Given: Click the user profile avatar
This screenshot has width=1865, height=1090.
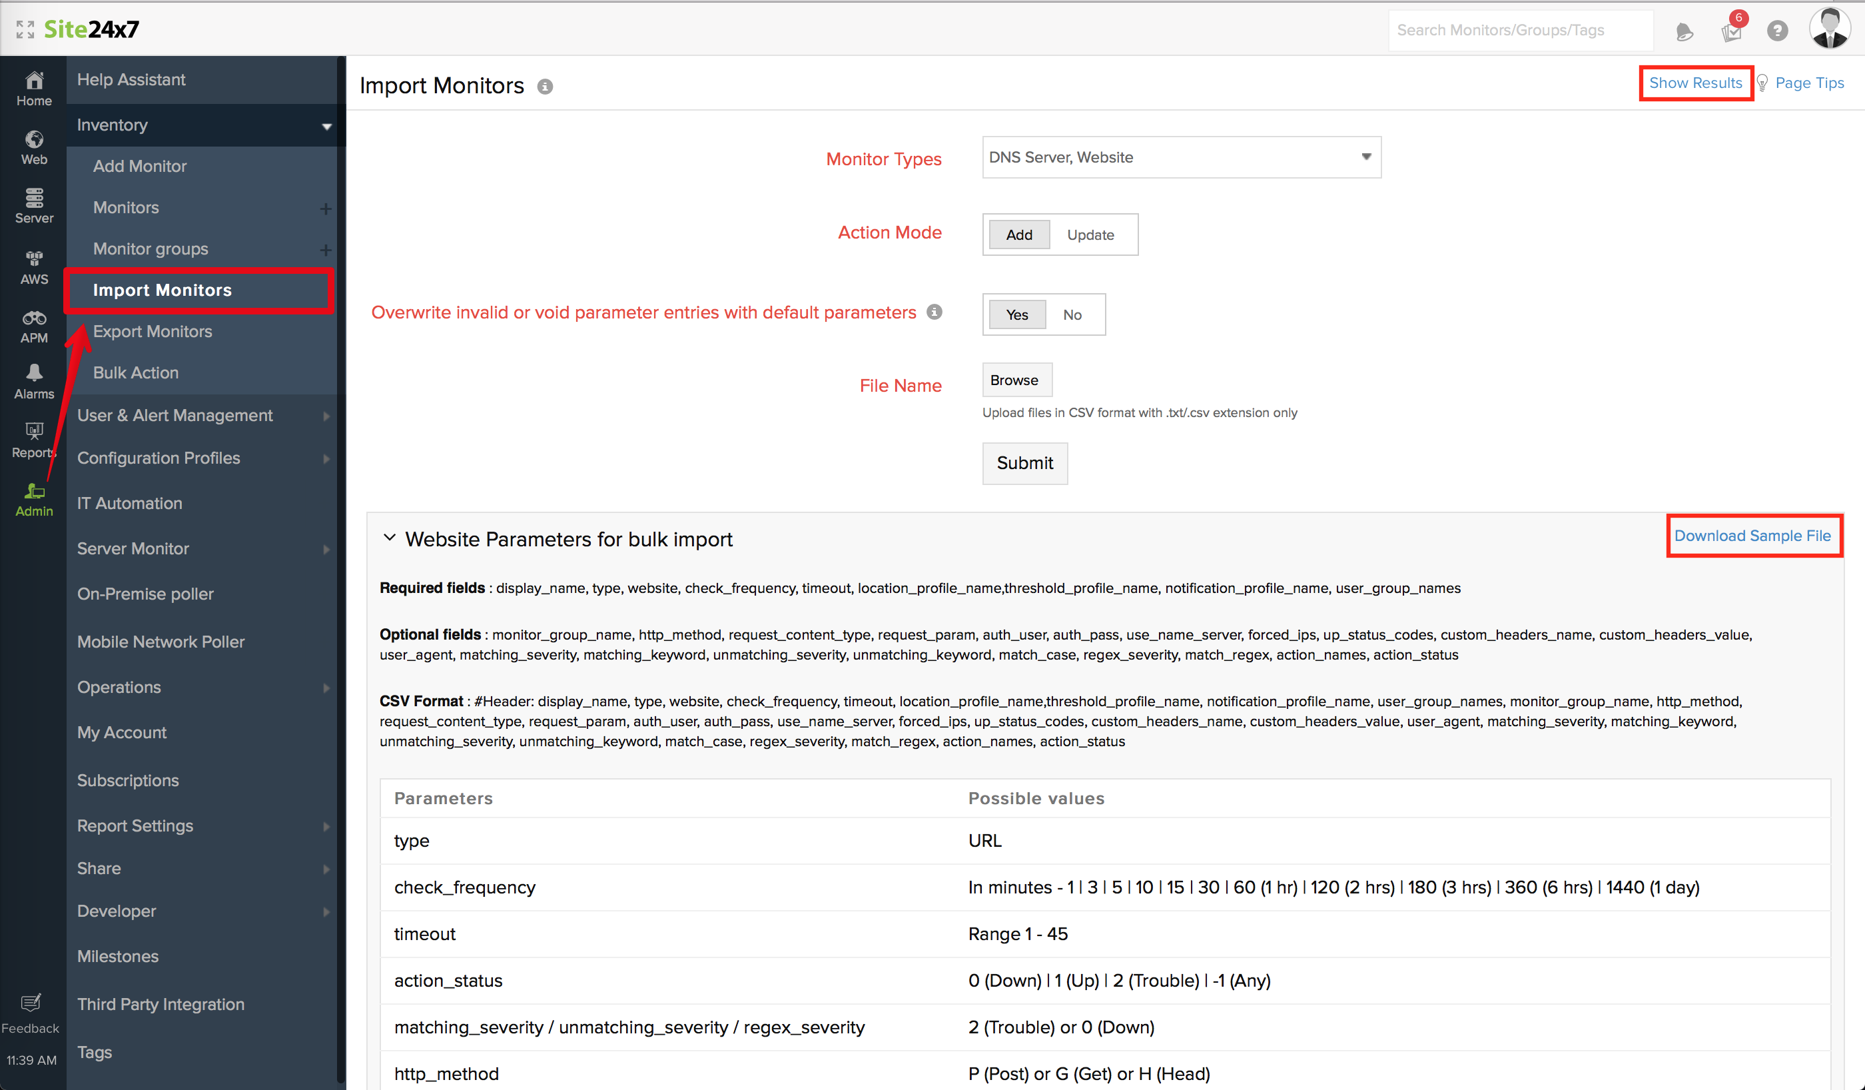Looking at the screenshot, I should point(1829,29).
